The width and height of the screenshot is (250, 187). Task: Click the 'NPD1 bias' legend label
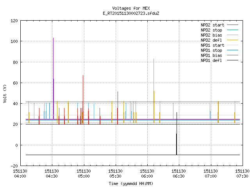[211, 55]
